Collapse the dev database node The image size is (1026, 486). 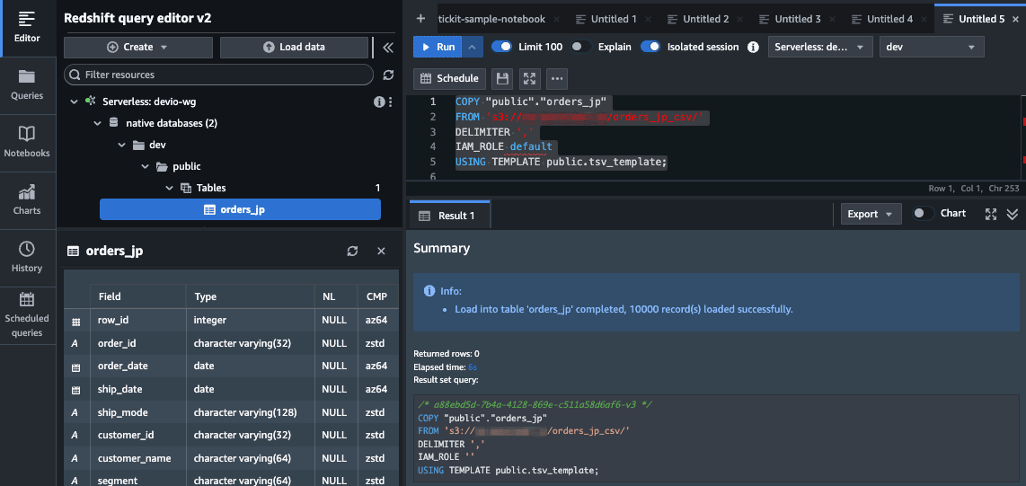click(x=121, y=145)
